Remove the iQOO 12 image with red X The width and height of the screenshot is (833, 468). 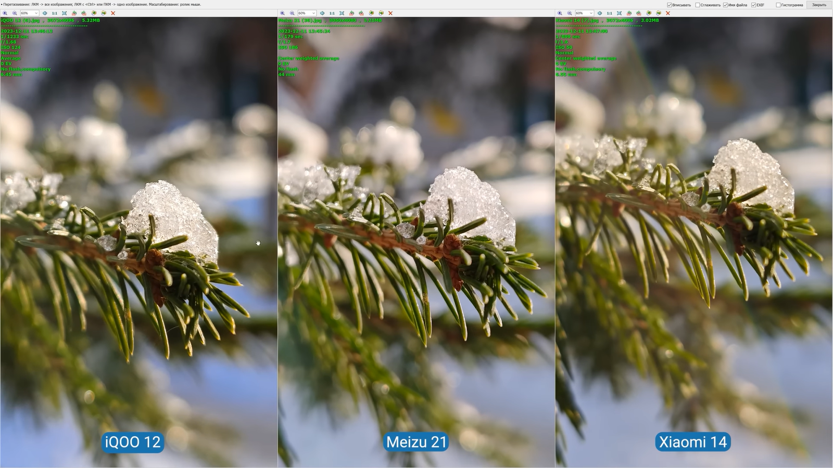[113, 13]
